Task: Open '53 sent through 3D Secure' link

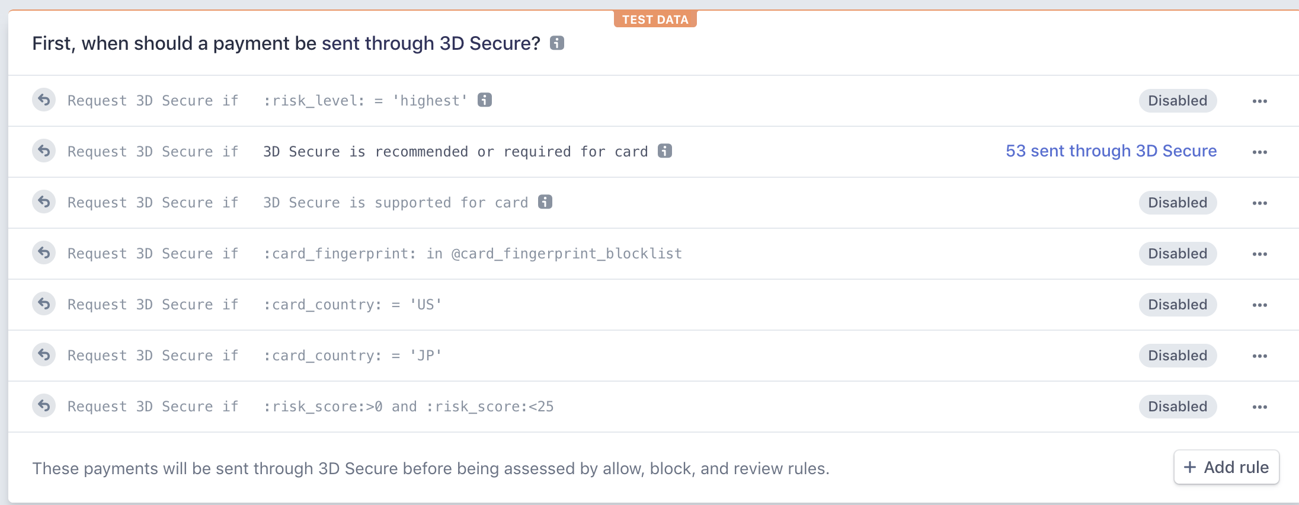Action: [1111, 151]
